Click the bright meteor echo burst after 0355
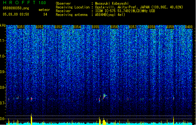This screenshot has width=196, height=125. pyautogui.click(x=104, y=96)
